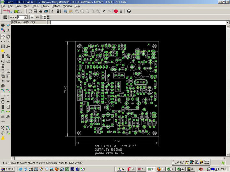Select the Move tool

(3, 37)
